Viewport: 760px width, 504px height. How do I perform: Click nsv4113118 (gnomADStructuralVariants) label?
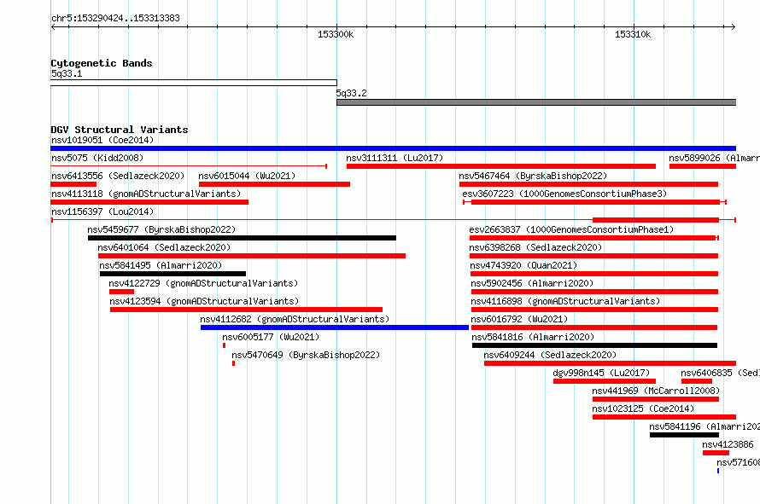pyautogui.click(x=146, y=194)
